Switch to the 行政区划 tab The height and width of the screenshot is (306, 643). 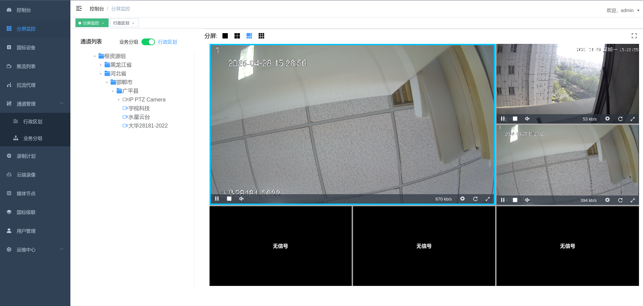[122, 23]
